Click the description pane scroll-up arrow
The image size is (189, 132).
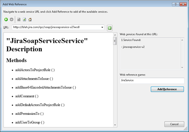(x=115, y=35)
